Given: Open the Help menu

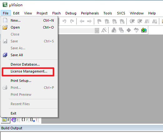Looking at the screenshot, I should pyautogui.click(x=152, y=13).
